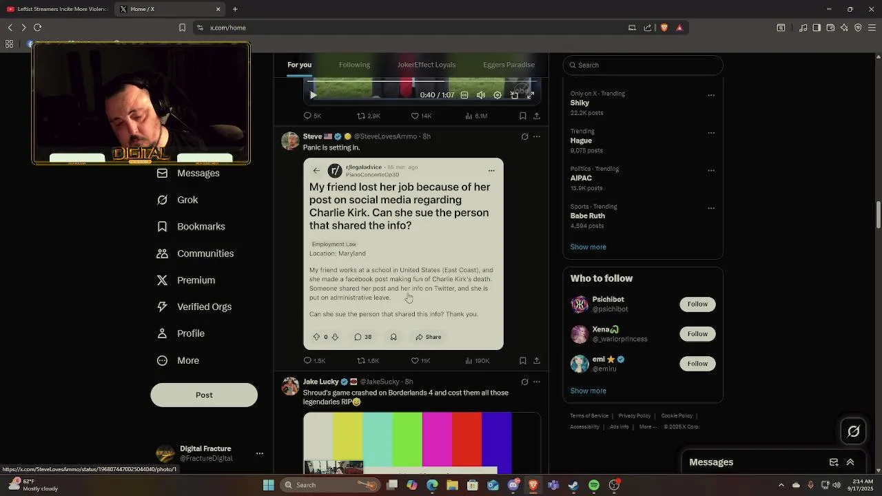Open options for the Shiky trend

[711, 95]
